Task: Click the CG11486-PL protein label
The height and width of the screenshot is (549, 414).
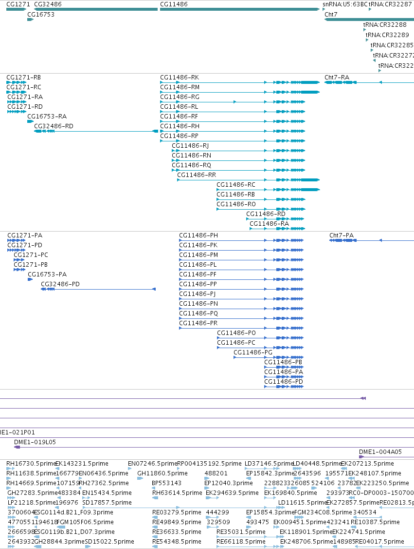Action: 198,265
